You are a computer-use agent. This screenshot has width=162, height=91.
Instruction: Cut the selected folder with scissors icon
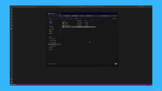pos(54,19)
